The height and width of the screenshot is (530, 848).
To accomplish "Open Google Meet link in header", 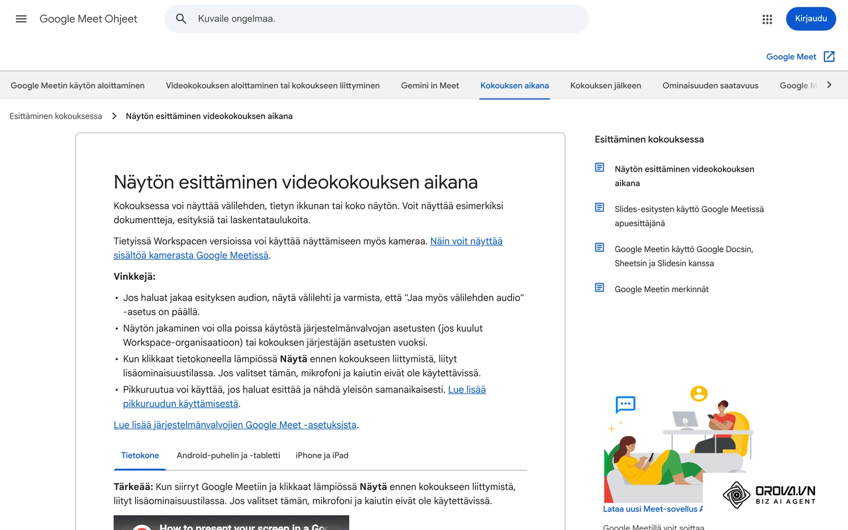I will coord(791,57).
